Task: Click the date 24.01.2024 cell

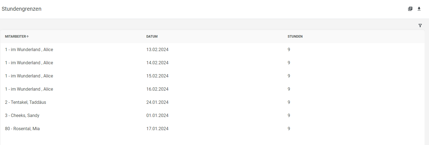Action: (157, 102)
